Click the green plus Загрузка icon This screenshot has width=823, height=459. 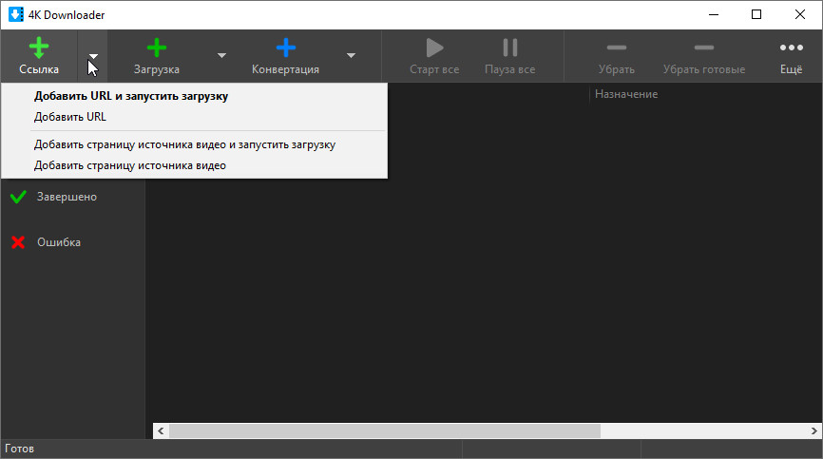(156, 48)
